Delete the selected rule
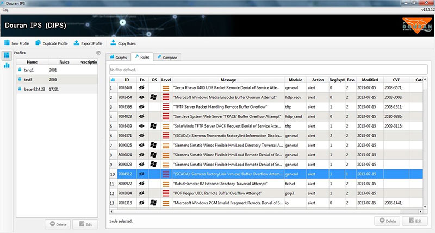This screenshot has height=233, width=435. [388, 221]
